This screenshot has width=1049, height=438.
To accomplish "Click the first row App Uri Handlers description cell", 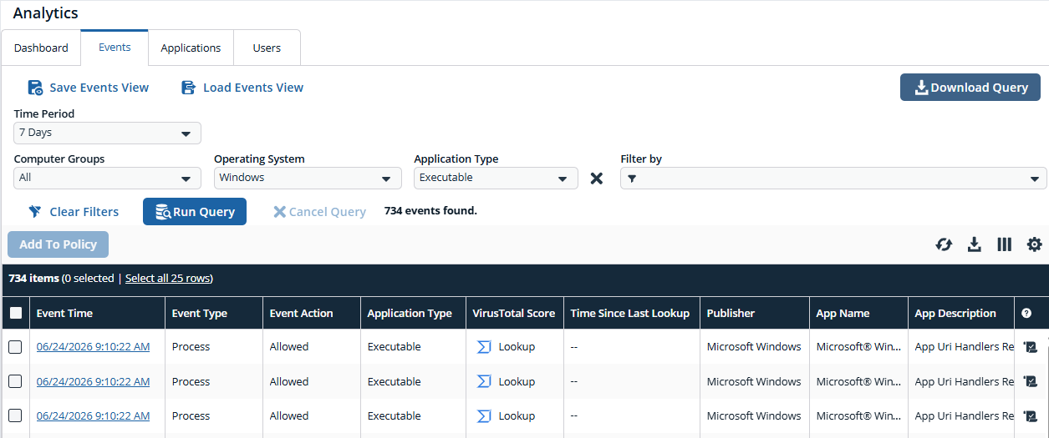I will [x=961, y=346].
